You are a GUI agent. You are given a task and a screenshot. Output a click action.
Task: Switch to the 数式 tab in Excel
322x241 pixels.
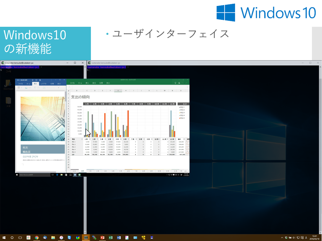[94, 83]
